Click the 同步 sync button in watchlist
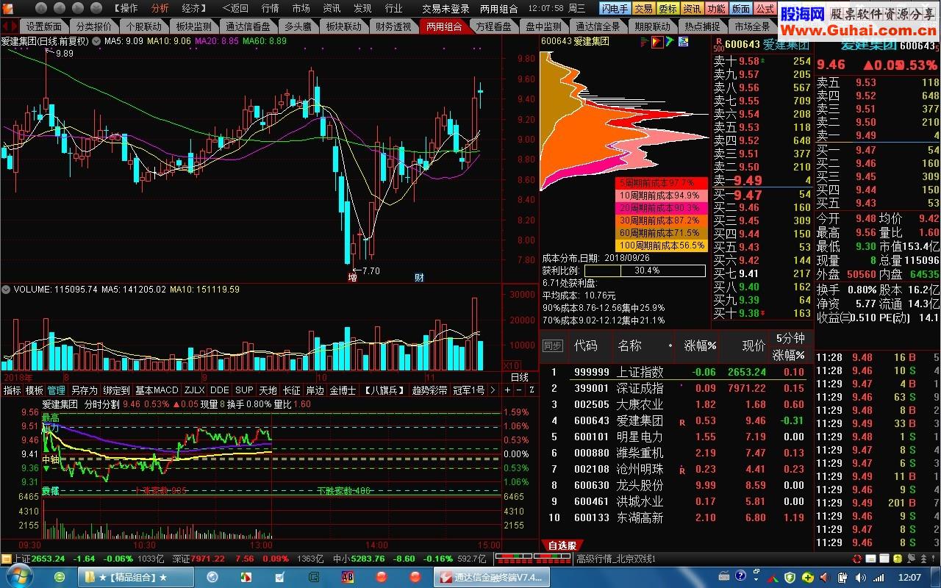The height and width of the screenshot is (588, 941). tap(552, 346)
